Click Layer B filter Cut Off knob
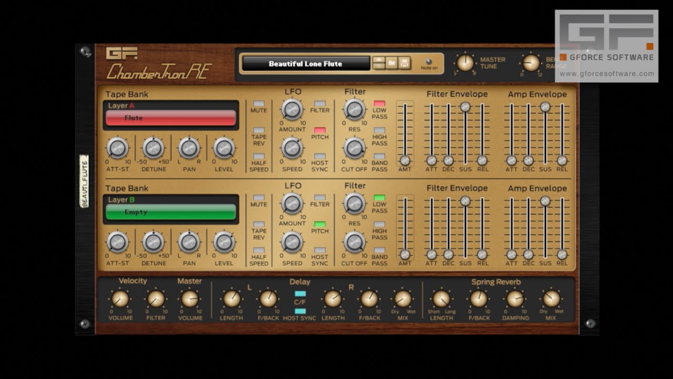 point(354,242)
